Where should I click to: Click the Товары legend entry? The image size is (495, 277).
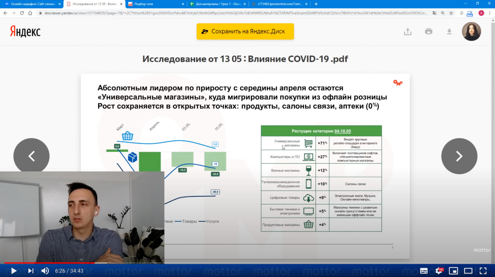pos(186,221)
